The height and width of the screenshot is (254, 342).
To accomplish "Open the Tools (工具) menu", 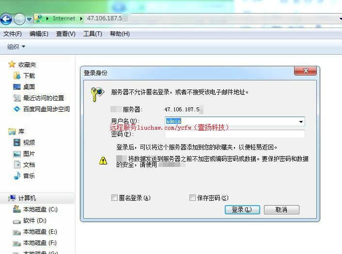I will [93, 34].
